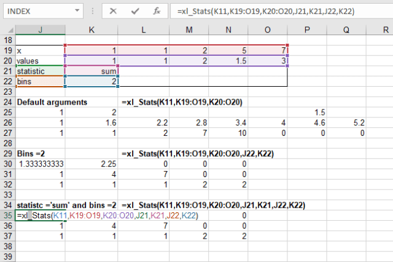Select row 35 header
This screenshot has height=262, width=393.
point(7,215)
